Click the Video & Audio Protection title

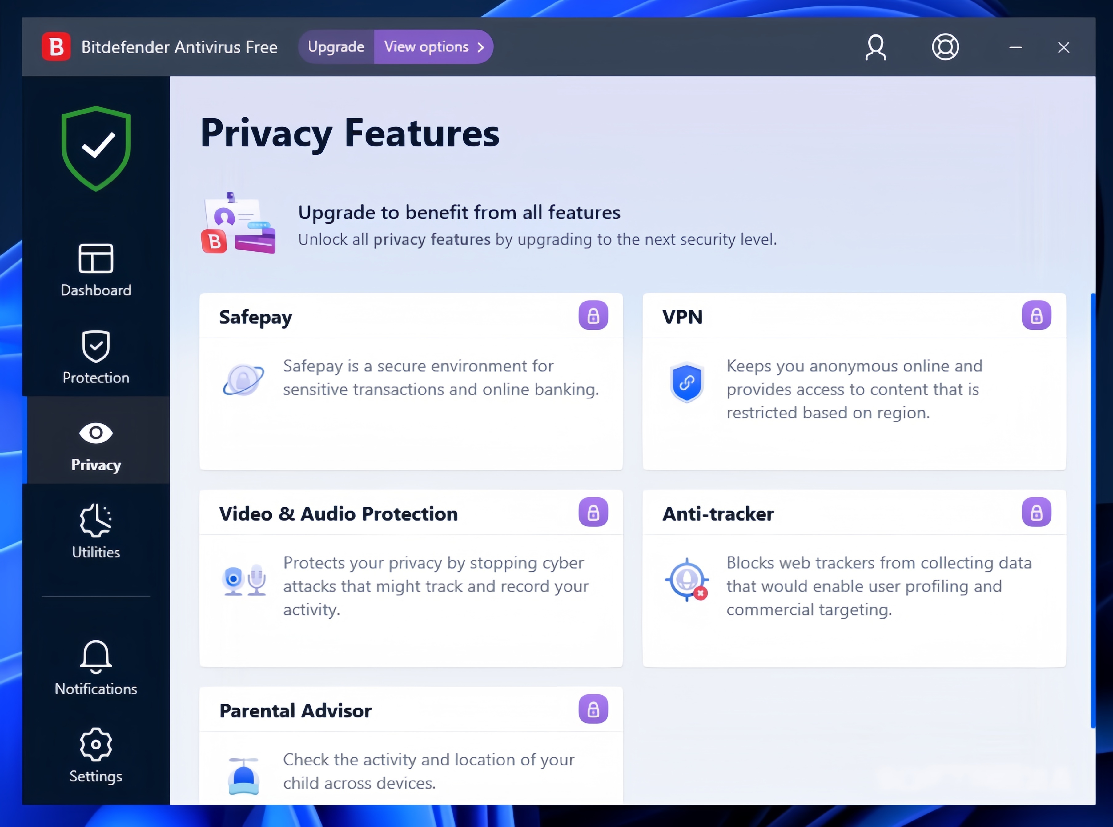click(x=339, y=514)
